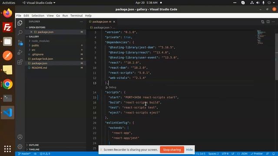This screenshot has height=156, width=278.
Task: Open the Explorer view in activity bar
Action: click(x=20, y=23)
